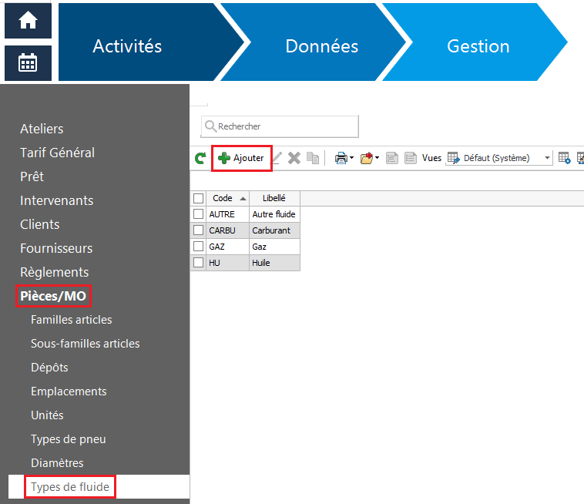Switch to the Données tab
The image size is (584, 504).
(321, 46)
